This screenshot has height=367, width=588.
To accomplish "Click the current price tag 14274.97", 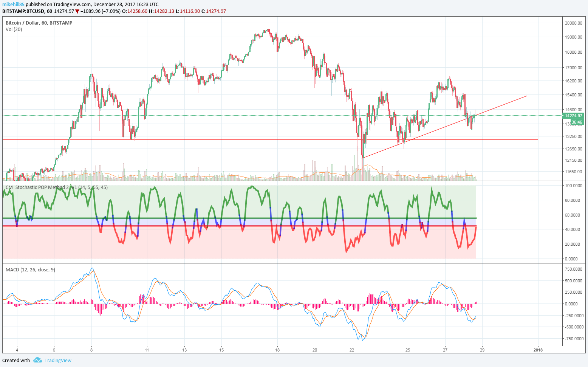I will coord(573,116).
